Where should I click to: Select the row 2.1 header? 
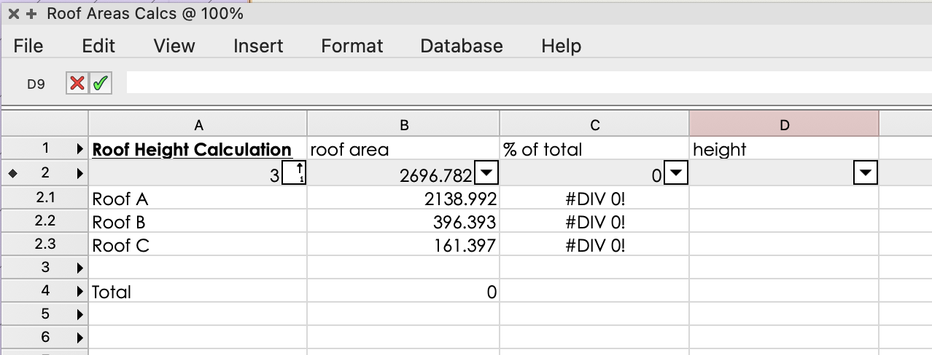coord(44,199)
